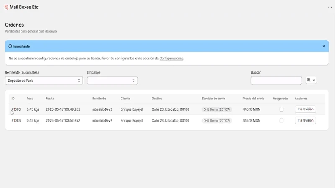335x188 pixels.
Task: Click the Cliente column header
Action: 125,99
